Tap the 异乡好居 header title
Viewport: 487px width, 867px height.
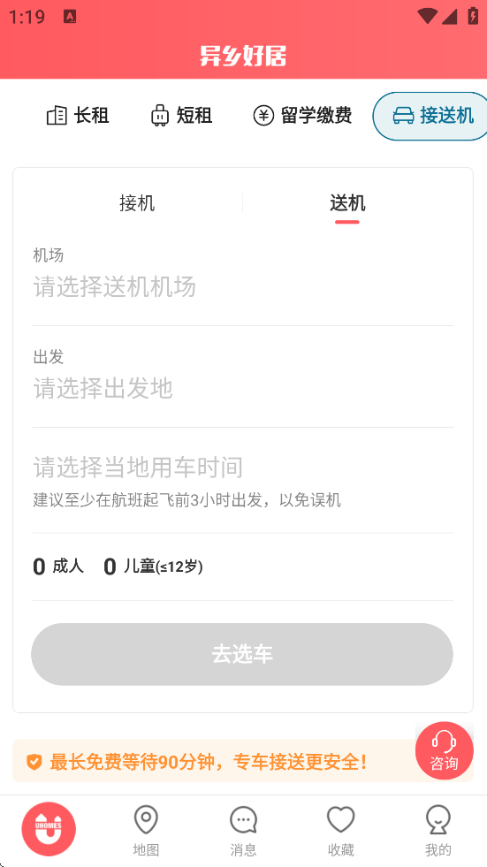(243, 56)
